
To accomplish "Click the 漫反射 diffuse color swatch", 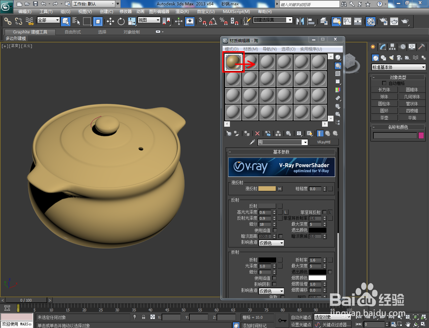I will (267, 189).
